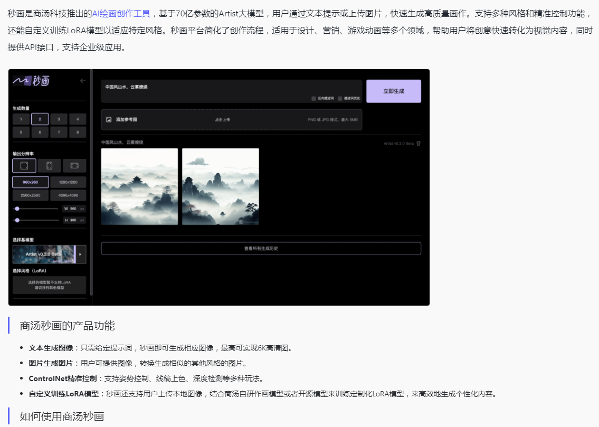Set generation count to 2
This screenshot has height=427, width=599.
(40, 119)
